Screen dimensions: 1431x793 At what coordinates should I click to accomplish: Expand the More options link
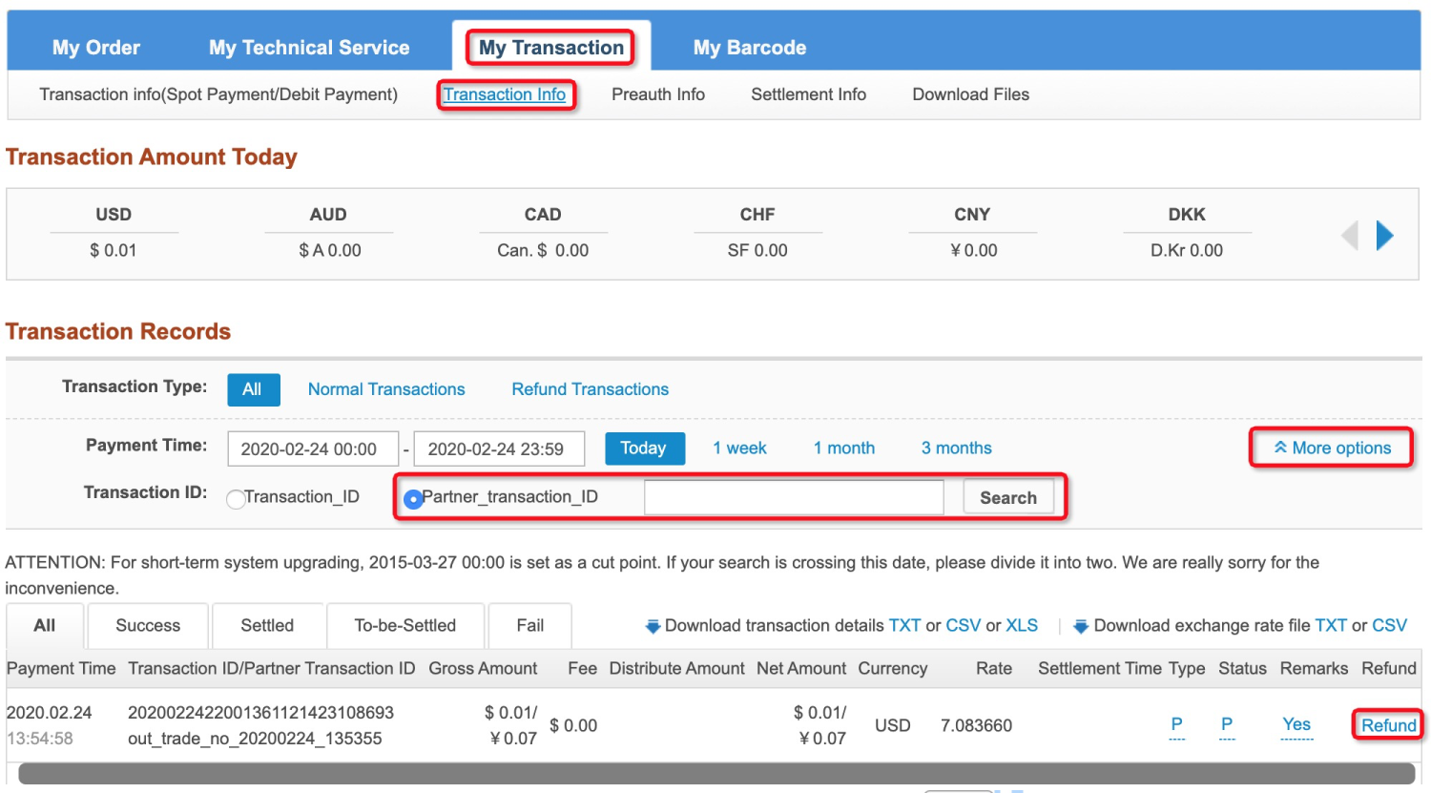1332,448
